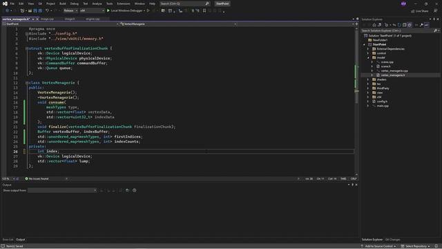Switch to the Error List tab

point(8,240)
